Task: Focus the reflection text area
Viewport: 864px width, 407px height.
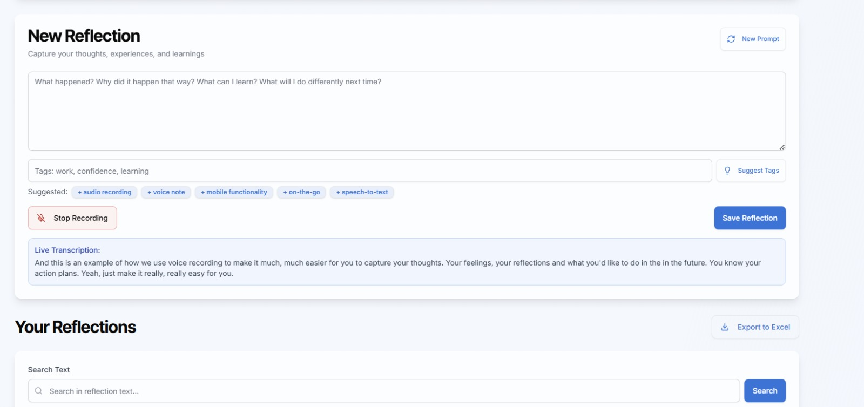Action: click(407, 111)
